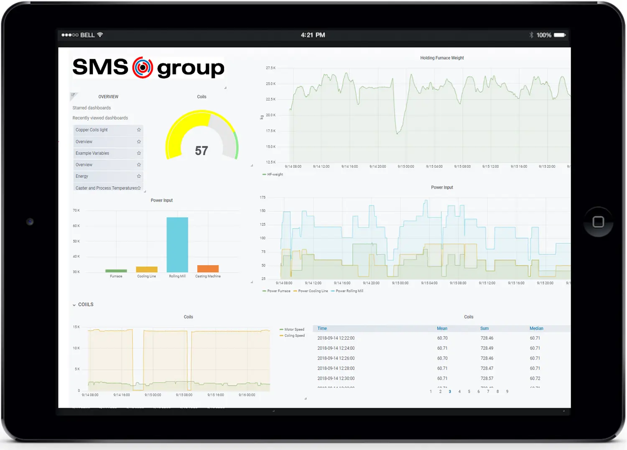Tap the Bluetooth icon in status bar
Image resolution: width=627 pixels, height=450 pixels.
[x=531, y=35]
